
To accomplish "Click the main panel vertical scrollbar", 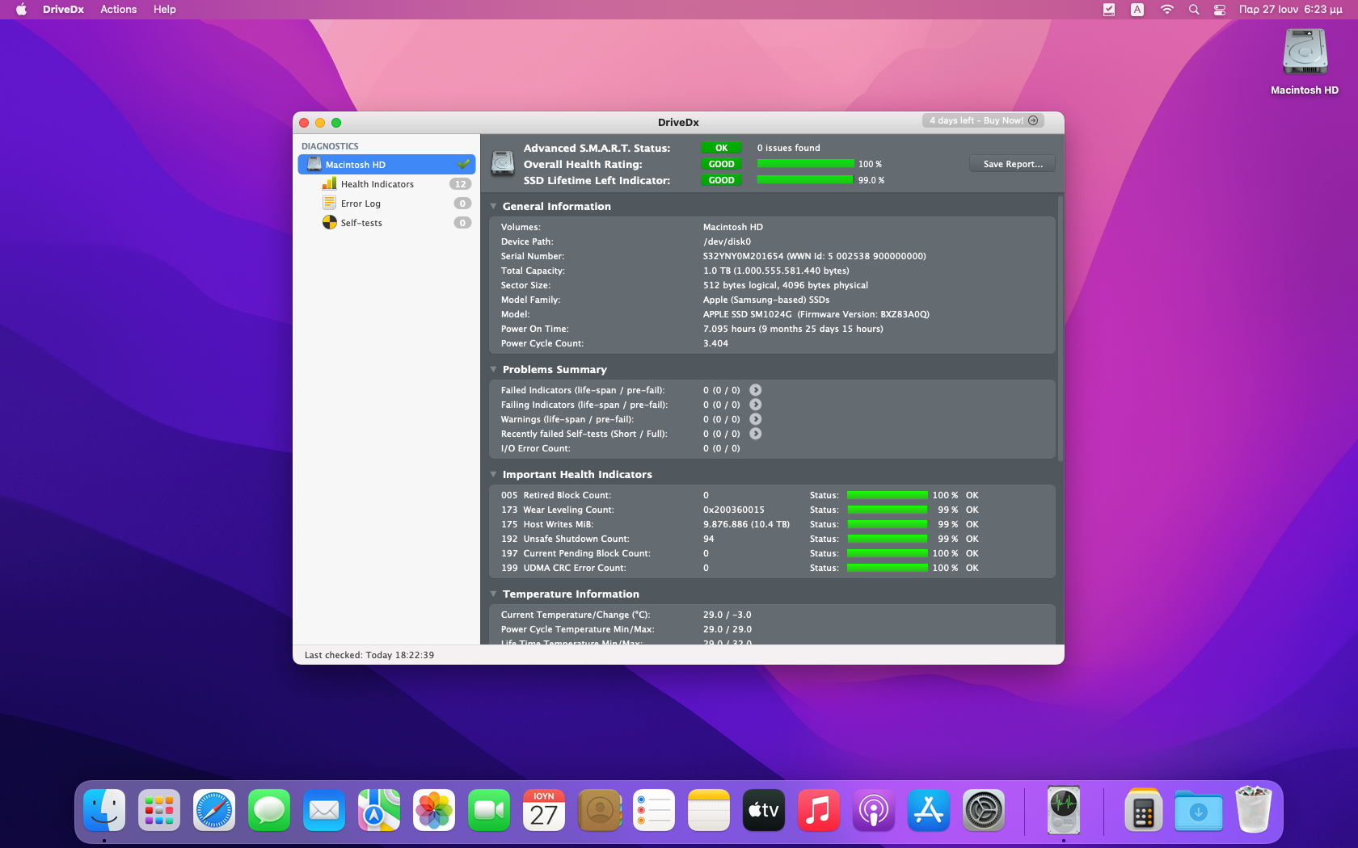I will click(1060, 327).
